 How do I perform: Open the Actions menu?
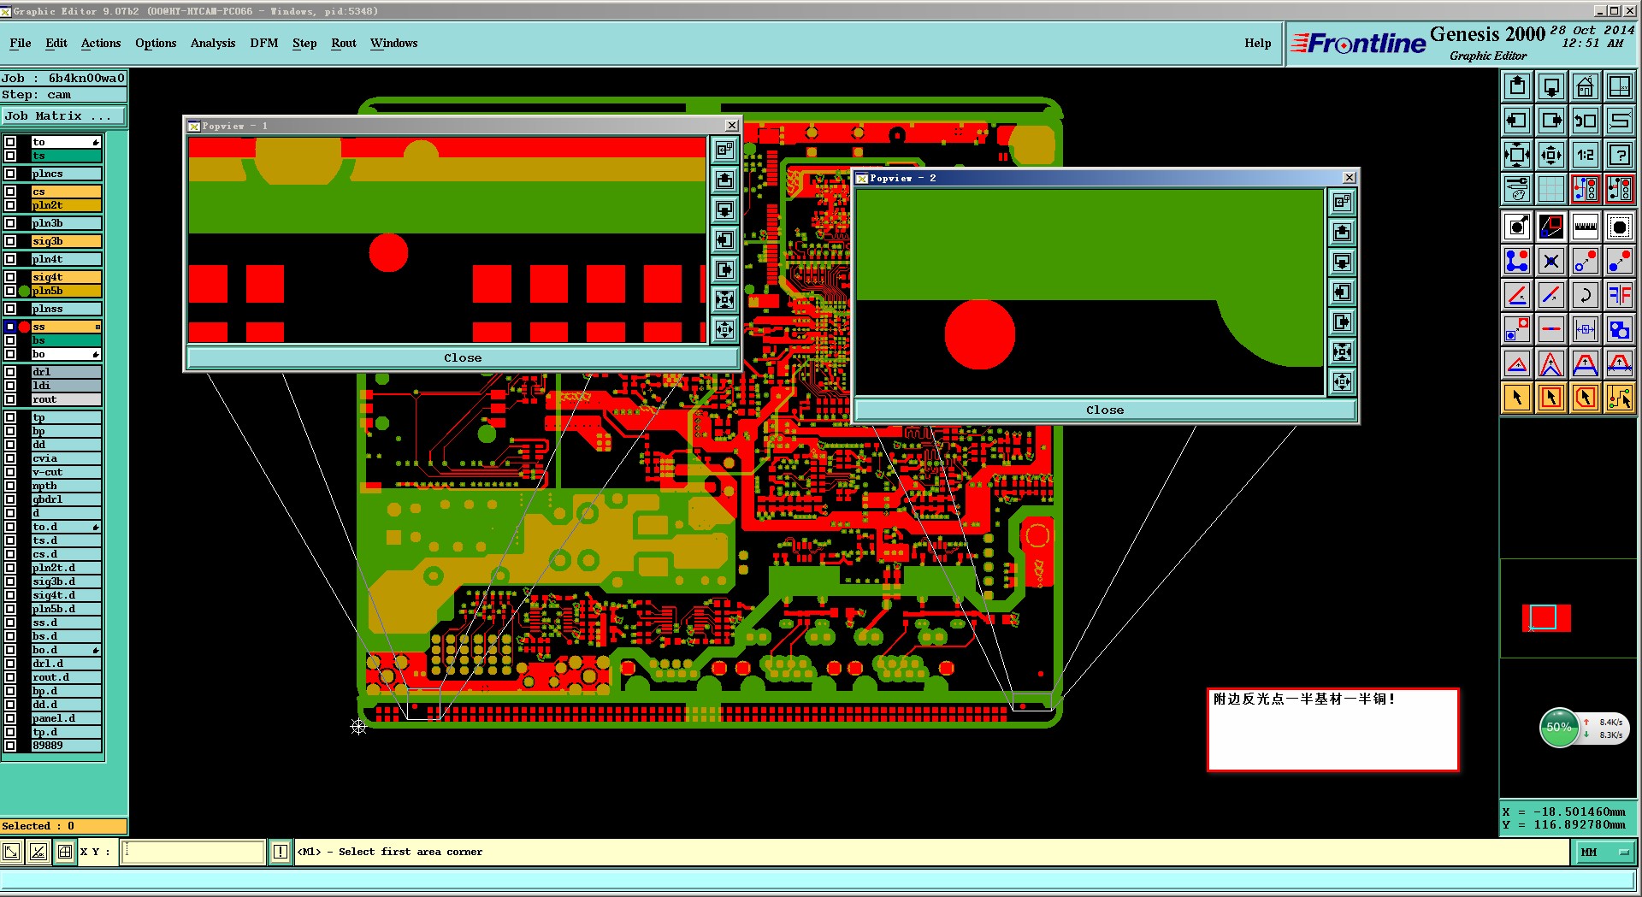(x=101, y=43)
